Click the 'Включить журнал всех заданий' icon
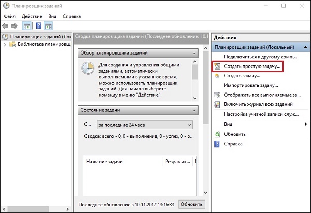Viewport: 311px width, 213px height. pos(217,104)
